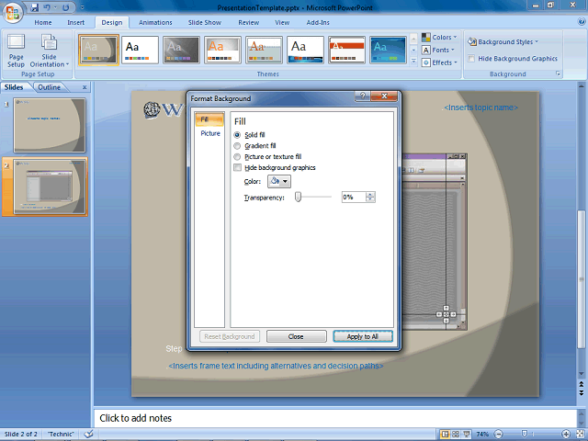
Task: Select the white Office Theme thumbnail
Action: point(140,50)
